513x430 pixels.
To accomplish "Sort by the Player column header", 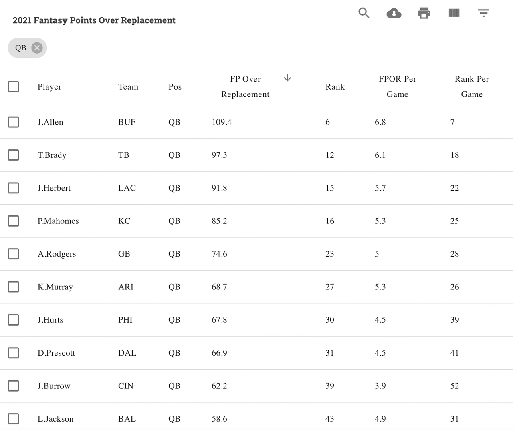I will (x=49, y=87).
